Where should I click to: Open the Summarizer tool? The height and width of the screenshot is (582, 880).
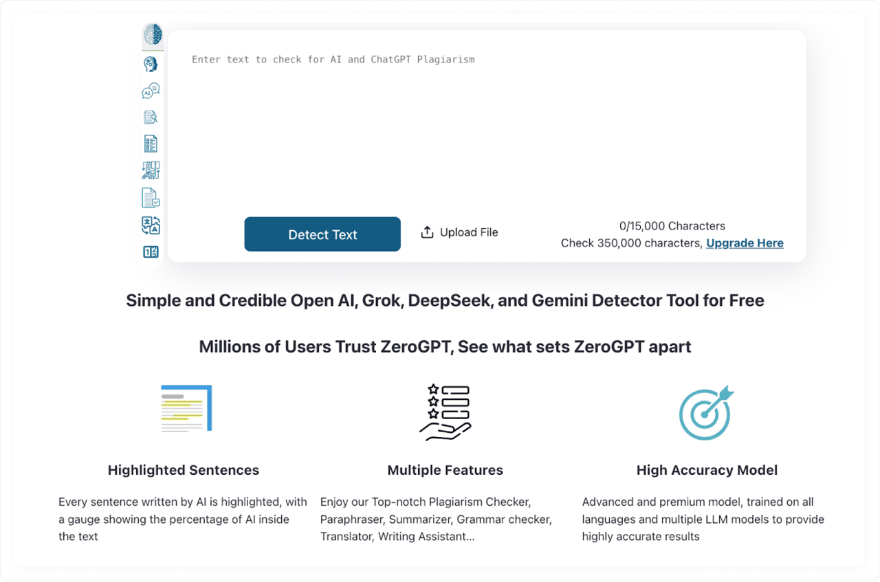tap(151, 143)
